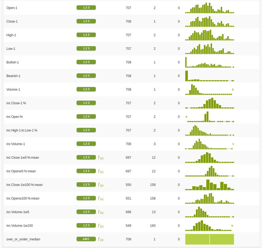Screen dimensions: 263x248
Task: Select the Close-1 field name
Action: 12,22
